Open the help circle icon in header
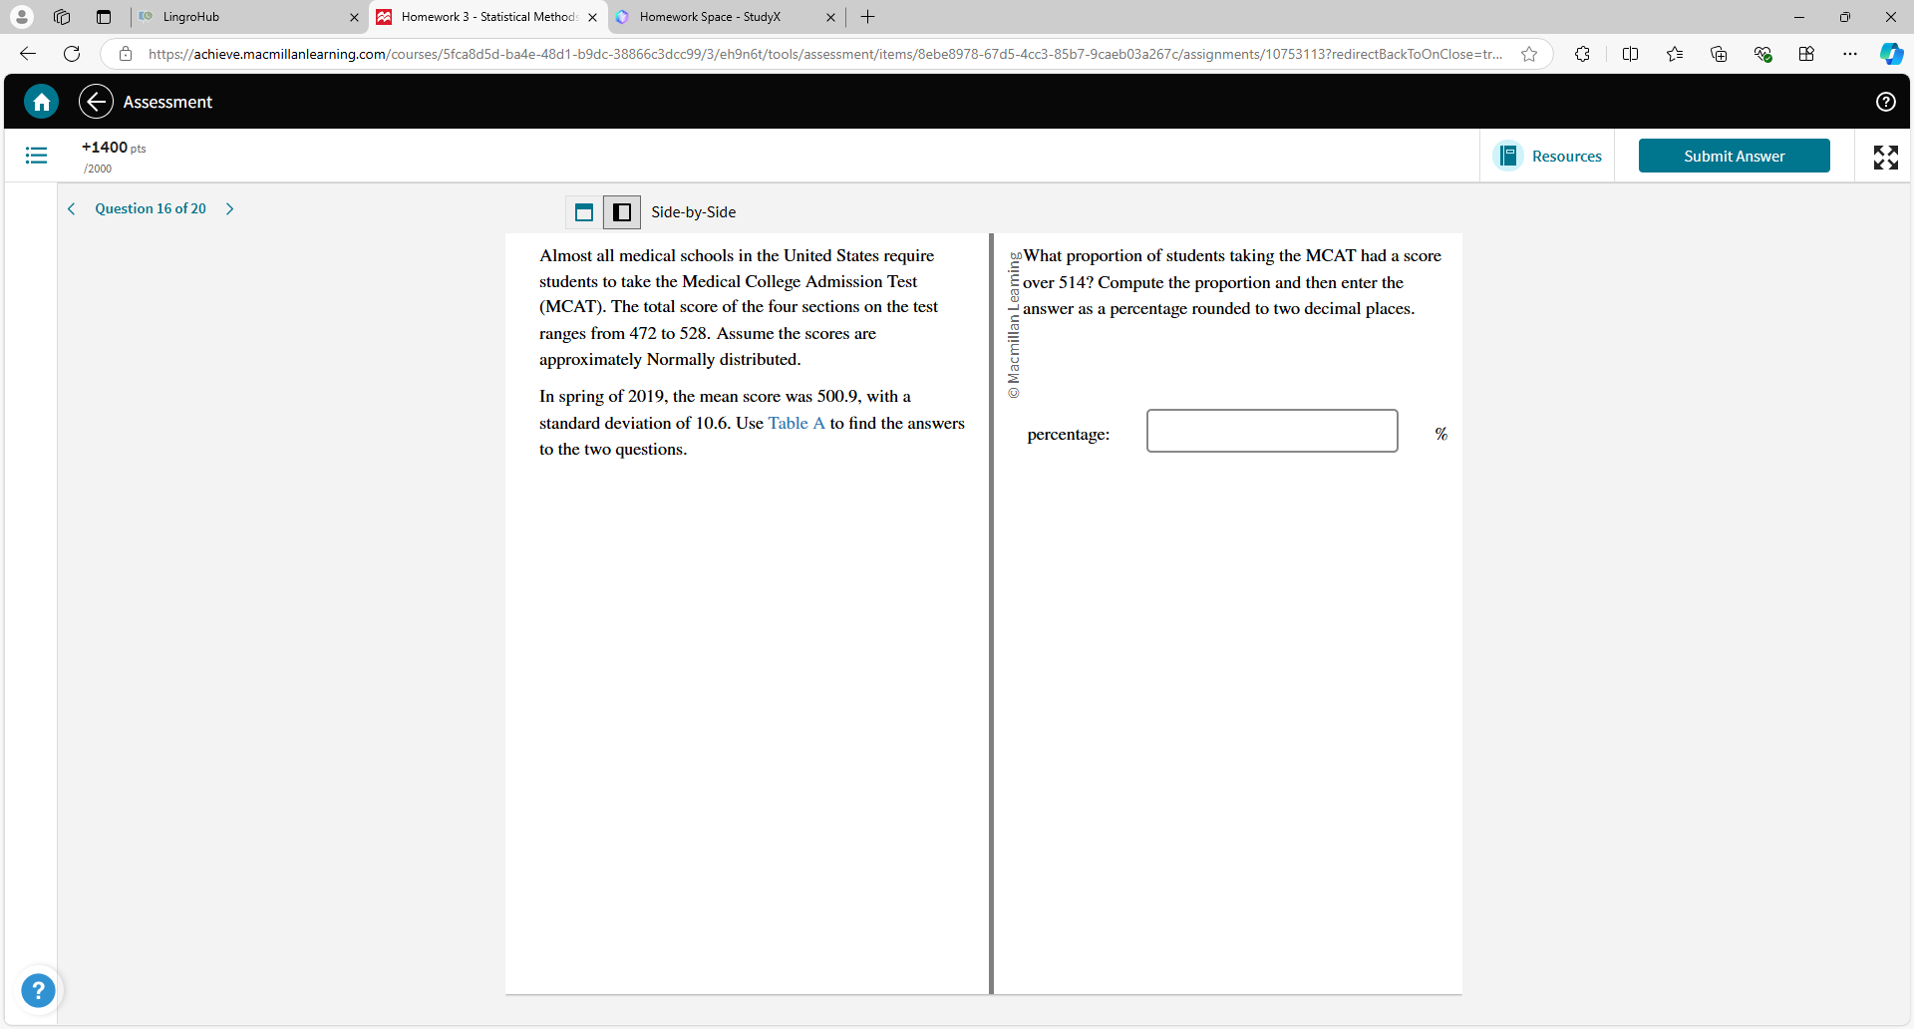This screenshot has width=1914, height=1029. click(x=1885, y=102)
